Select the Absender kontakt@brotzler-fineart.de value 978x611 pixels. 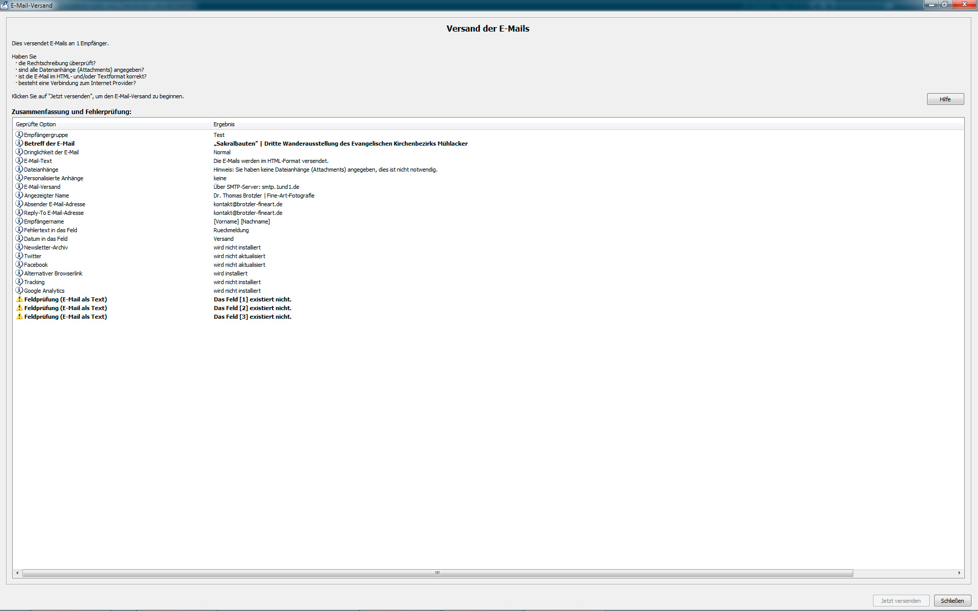coord(248,204)
